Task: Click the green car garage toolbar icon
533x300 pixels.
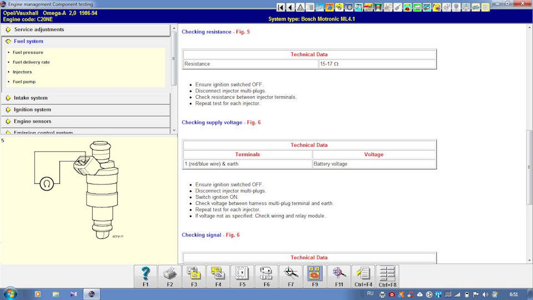Action: pos(378,7)
